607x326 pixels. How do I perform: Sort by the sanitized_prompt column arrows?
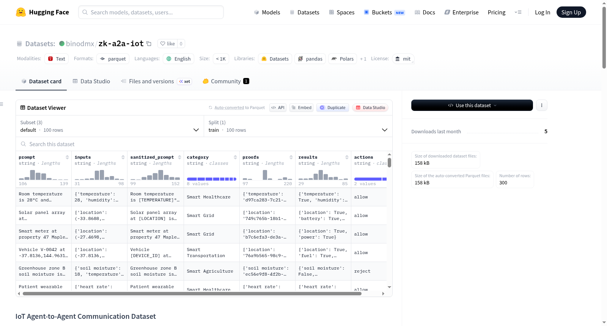(179, 157)
